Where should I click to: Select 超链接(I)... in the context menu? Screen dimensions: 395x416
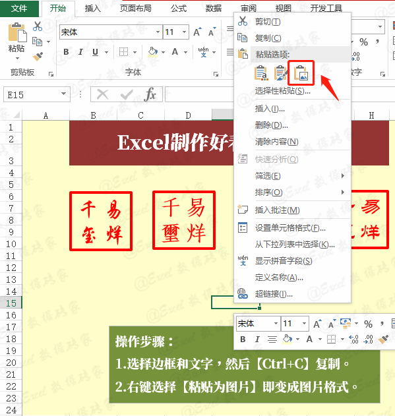pyautogui.click(x=292, y=293)
